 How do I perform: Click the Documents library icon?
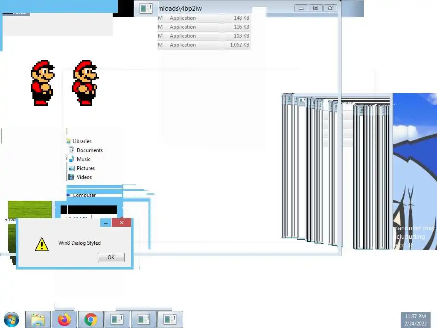(x=71, y=150)
